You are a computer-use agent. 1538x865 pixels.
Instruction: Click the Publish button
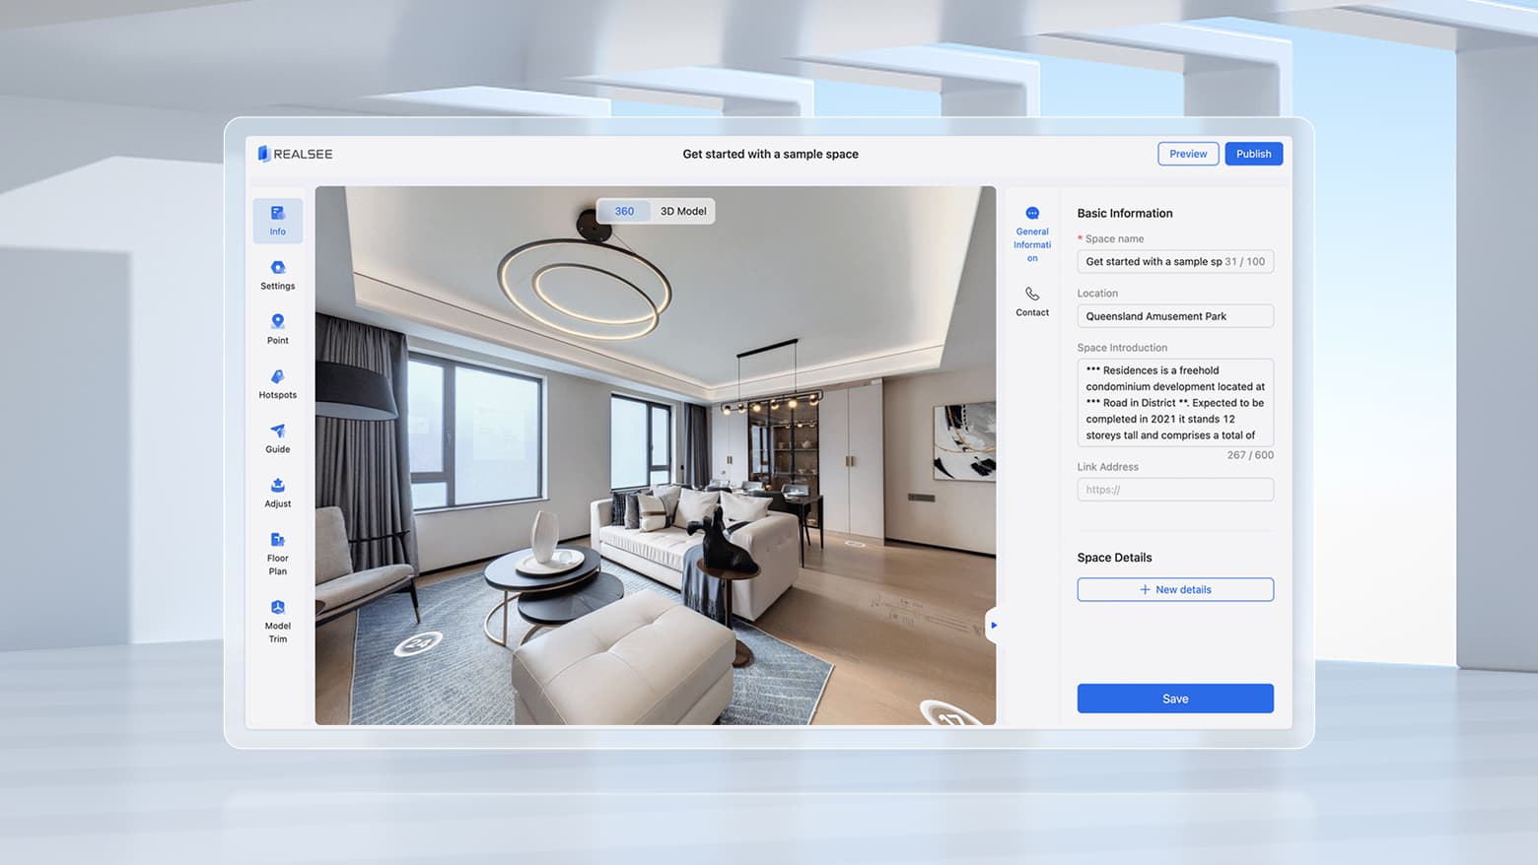(x=1253, y=154)
